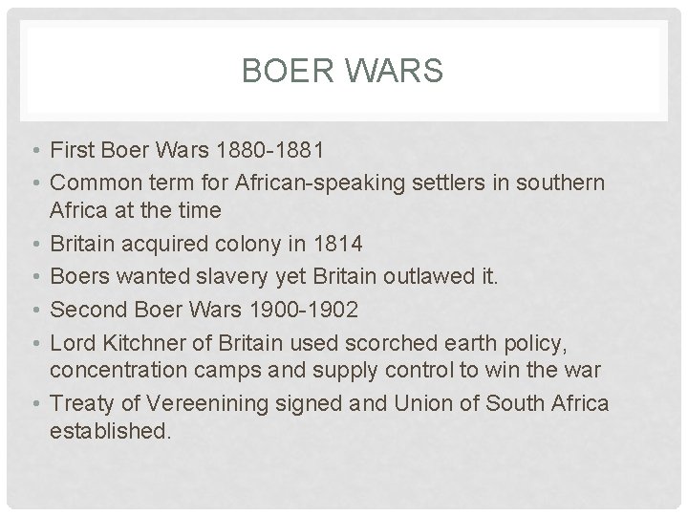688x516 pixels.
Task: Select the First Boer Wars 1880-1881 line
Action: pos(188,150)
